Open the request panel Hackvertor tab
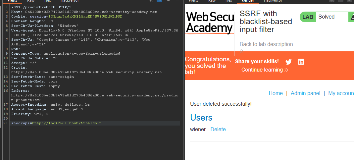 tap(70, 1)
